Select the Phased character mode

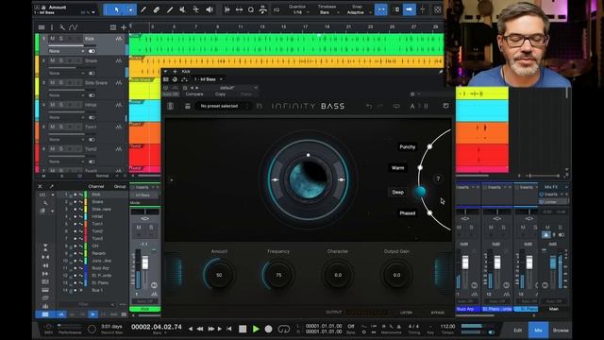tap(407, 213)
